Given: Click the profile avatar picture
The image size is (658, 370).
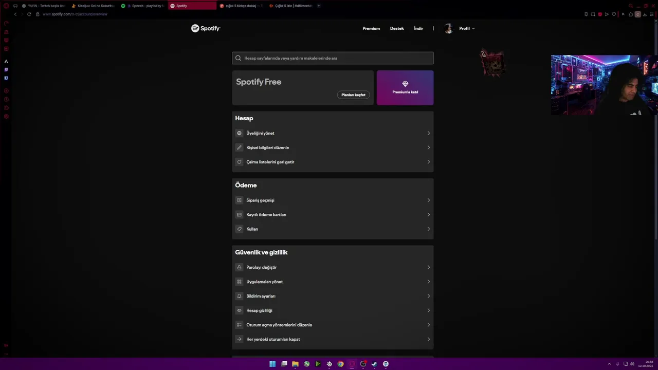Looking at the screenshot, I should pos(448,28).
